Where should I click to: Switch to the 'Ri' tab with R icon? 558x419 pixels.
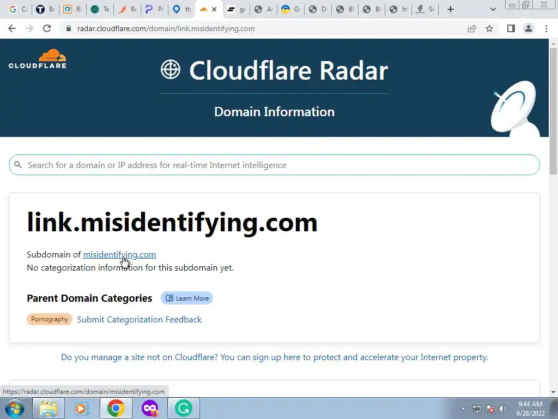click(72, 9)
